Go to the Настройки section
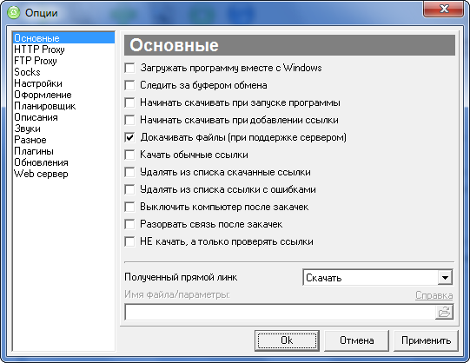 pyautogui.click(x=63, y=83)
